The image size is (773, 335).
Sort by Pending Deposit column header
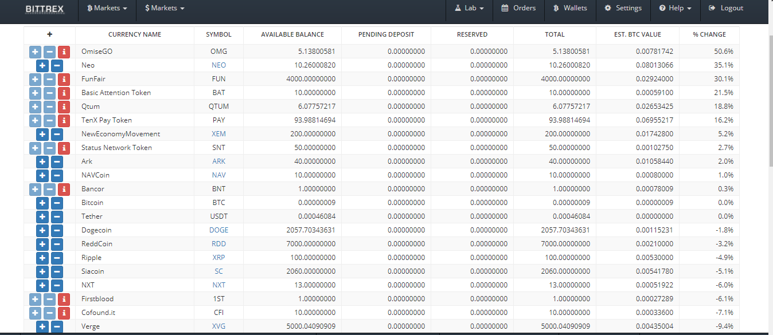(x=386, y=35)
